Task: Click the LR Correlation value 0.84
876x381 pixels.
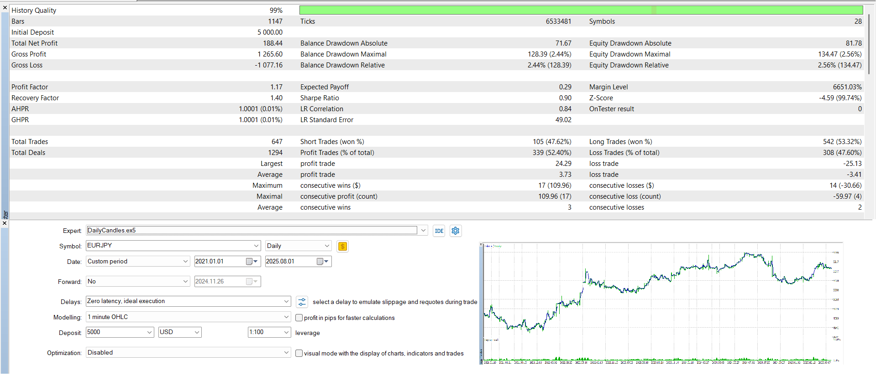Action: tap(565, 109)
